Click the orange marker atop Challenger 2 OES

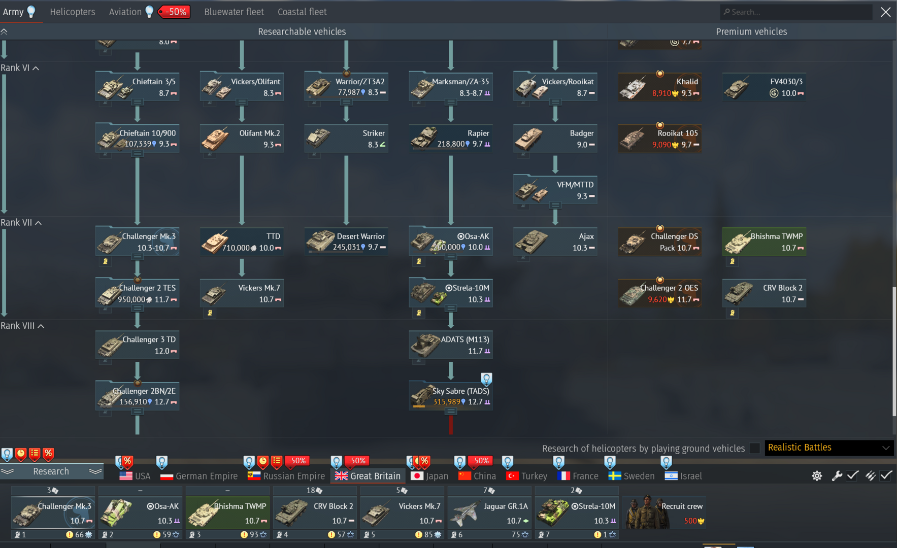[x=660, y=280]
